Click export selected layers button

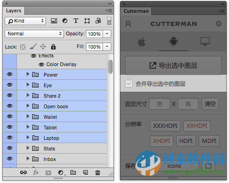coord(173,66)
